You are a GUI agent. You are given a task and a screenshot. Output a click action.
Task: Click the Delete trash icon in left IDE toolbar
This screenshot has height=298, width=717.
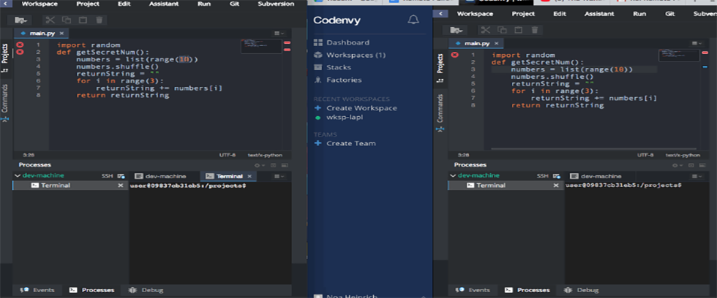(x=100, y=20)
